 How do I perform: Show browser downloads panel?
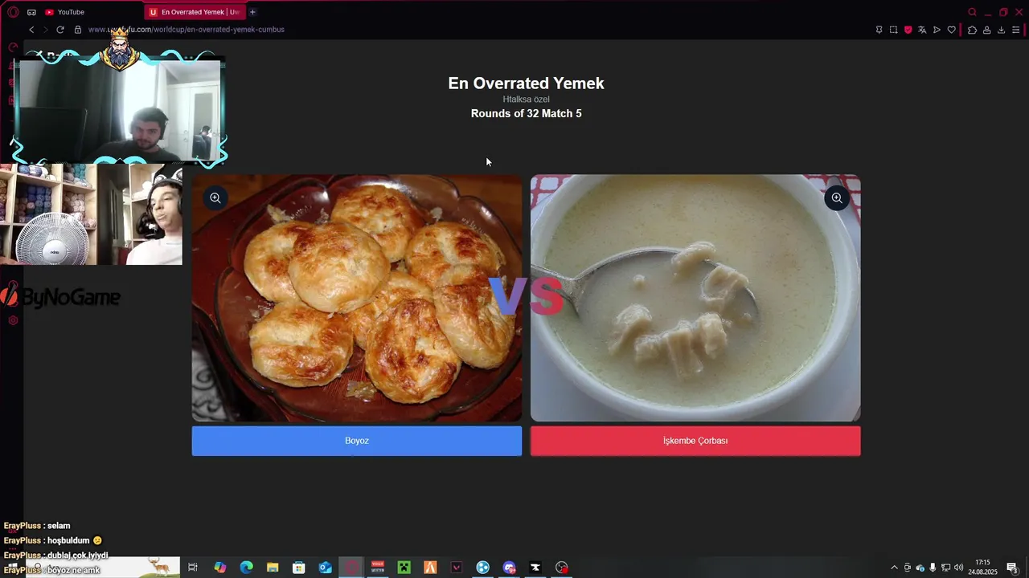click(x=1001, y=30)
